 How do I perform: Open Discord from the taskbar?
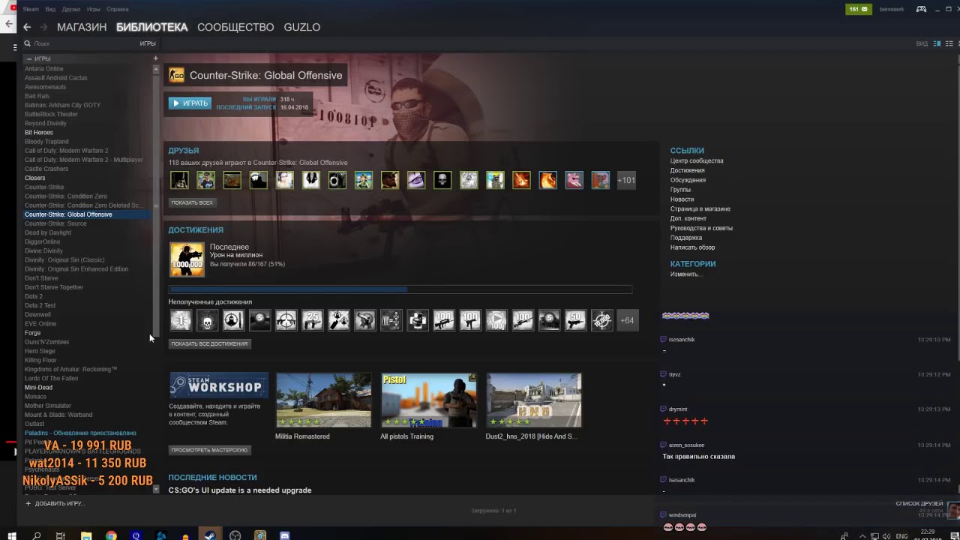[285, 535]
